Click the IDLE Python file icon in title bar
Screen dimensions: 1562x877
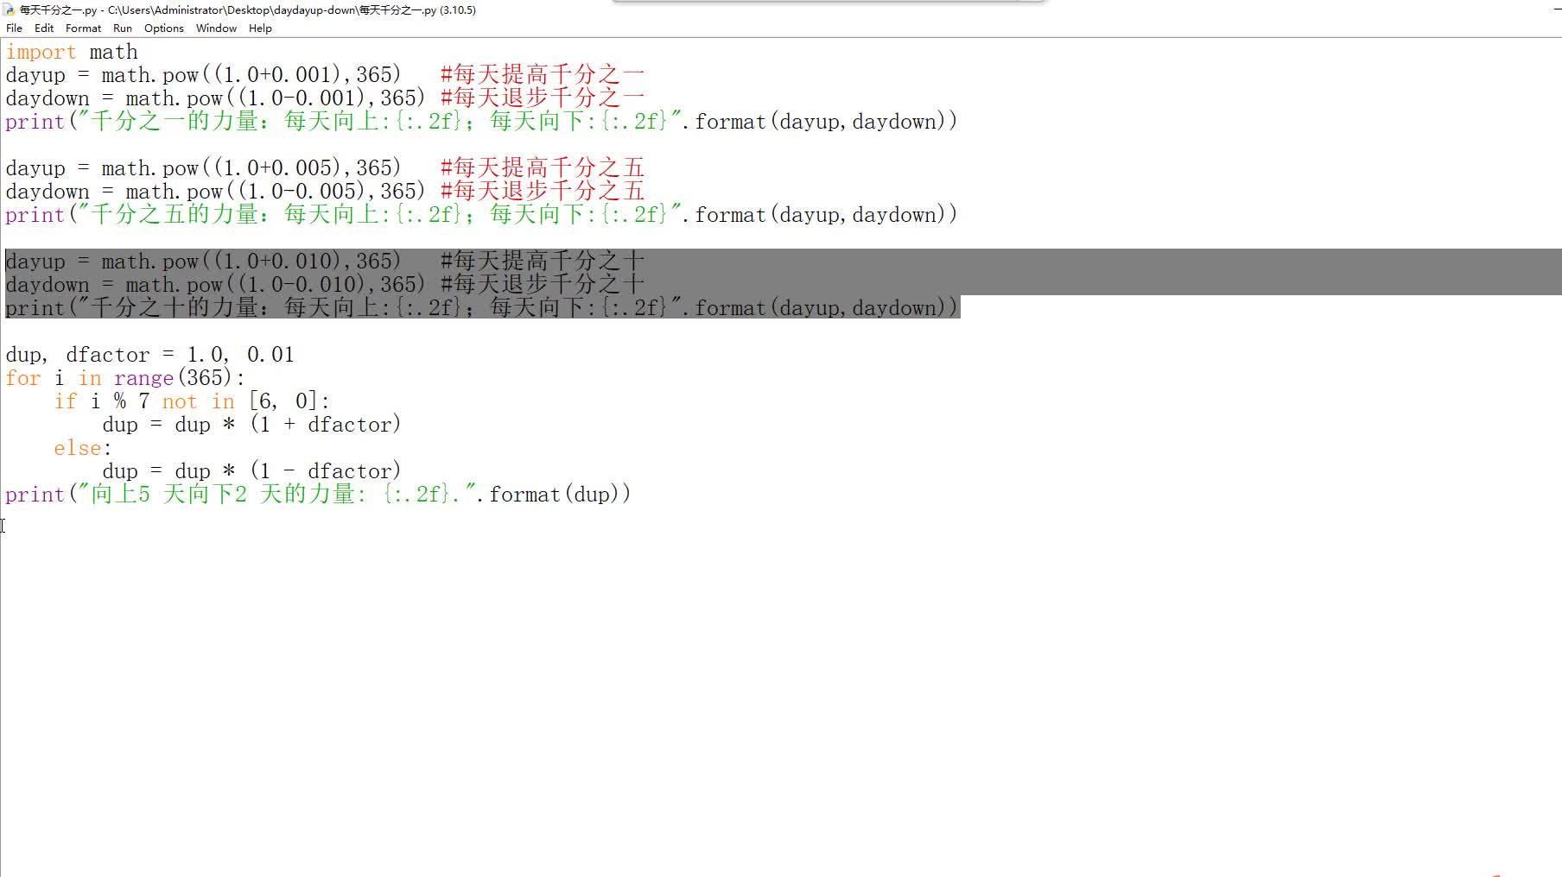(x=7, y=10)
